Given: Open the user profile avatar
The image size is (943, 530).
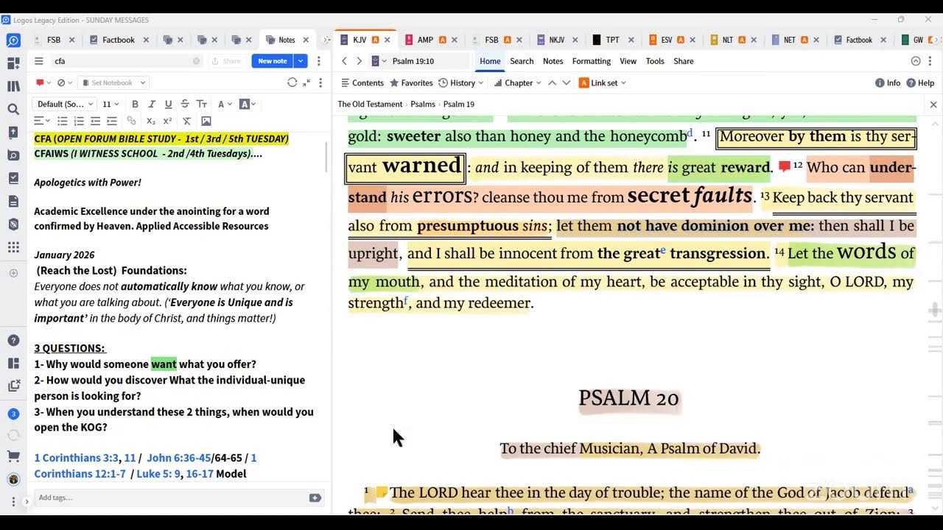Looking at the screenshot, I should [13, 479].
